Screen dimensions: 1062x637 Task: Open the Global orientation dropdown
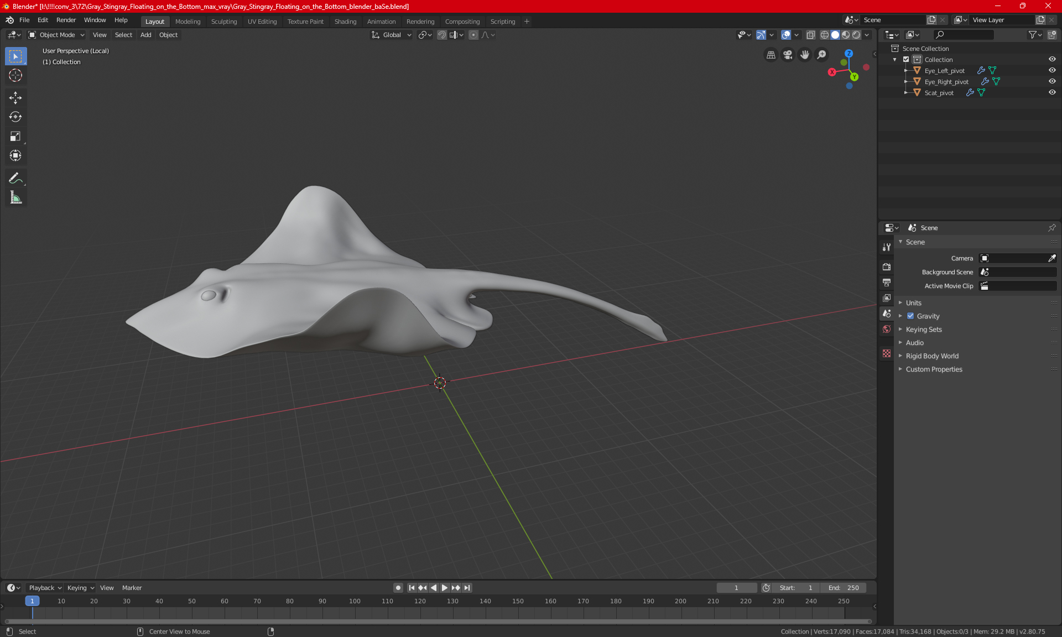point(392,35)
